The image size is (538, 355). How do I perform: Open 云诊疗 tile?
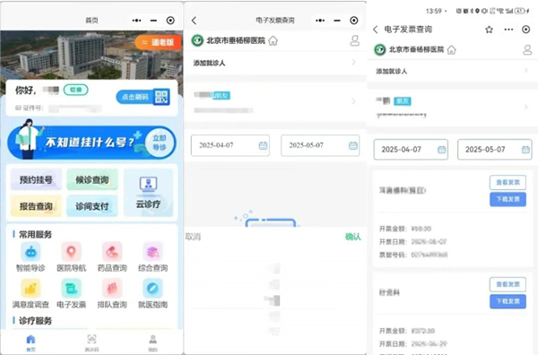tap(148, 193)
